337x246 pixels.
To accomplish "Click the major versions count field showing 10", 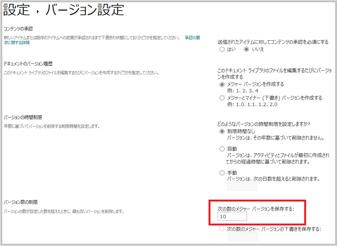I will tap(232, 216).
